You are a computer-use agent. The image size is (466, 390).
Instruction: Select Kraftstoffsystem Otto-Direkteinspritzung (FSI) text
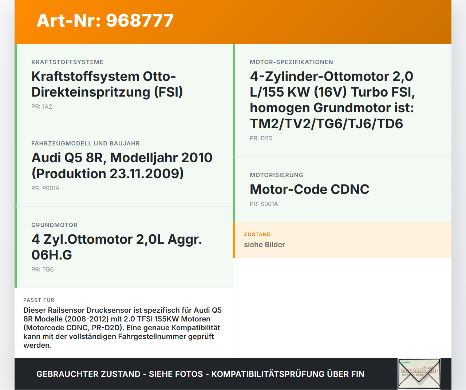pyautogui.click(x=107, y=84)
